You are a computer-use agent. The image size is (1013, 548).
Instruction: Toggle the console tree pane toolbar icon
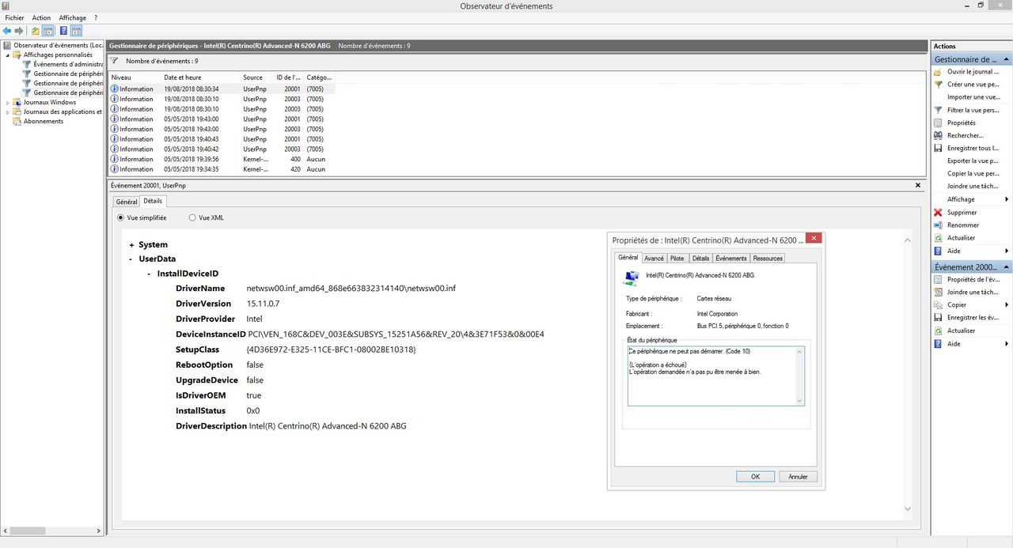tap(48, 31)
